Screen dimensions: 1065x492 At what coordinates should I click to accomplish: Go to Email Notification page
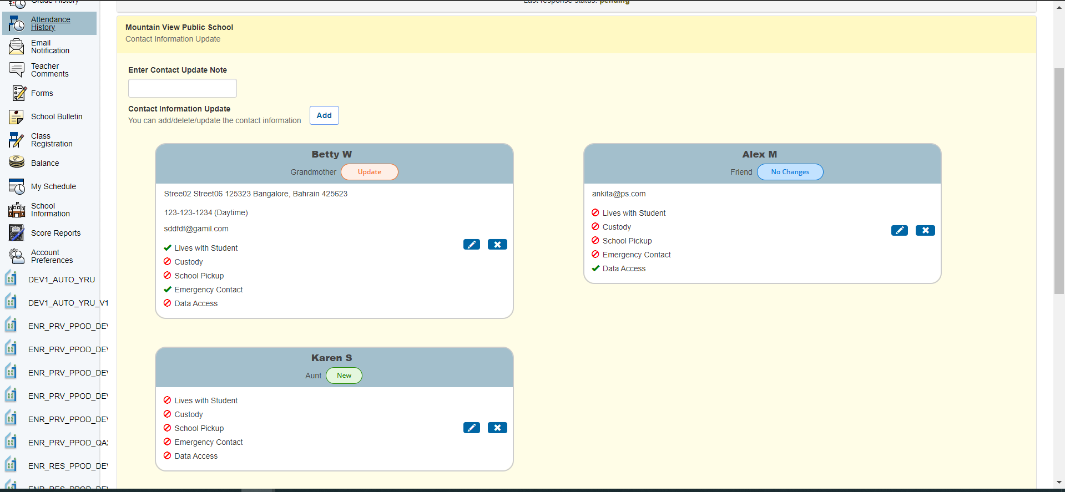click(x=50, y=47)
